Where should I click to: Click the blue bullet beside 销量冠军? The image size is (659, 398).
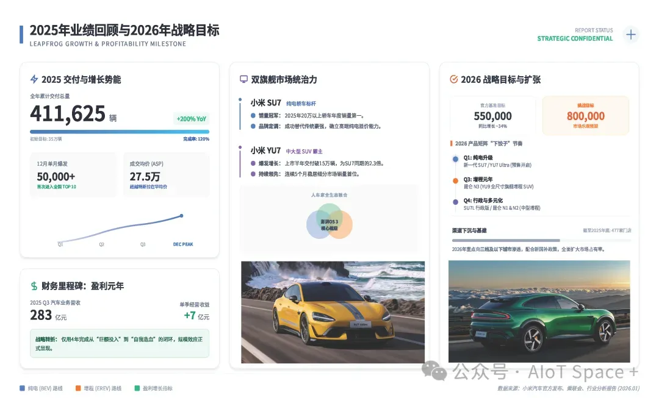253,115
